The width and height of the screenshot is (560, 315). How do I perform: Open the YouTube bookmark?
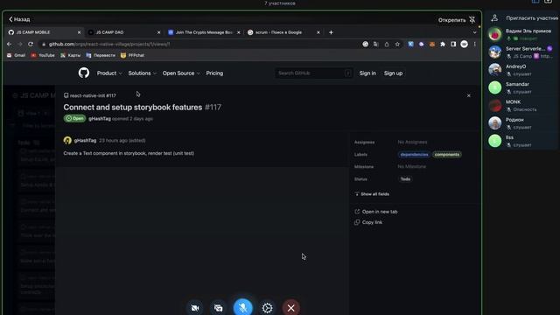click(43, 55)
